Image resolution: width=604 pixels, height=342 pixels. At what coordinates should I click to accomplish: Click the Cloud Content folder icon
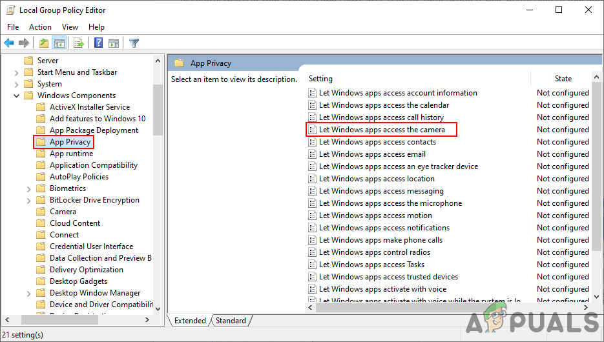click(41, 223)
